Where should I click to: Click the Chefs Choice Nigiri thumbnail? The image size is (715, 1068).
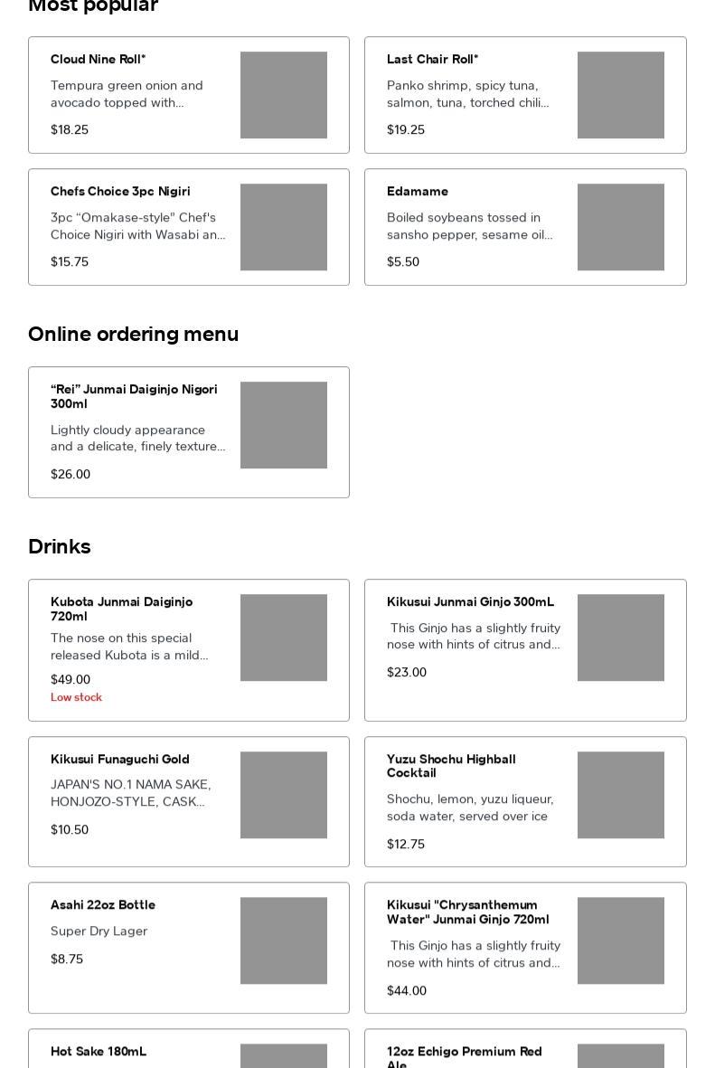coord(284,227)
